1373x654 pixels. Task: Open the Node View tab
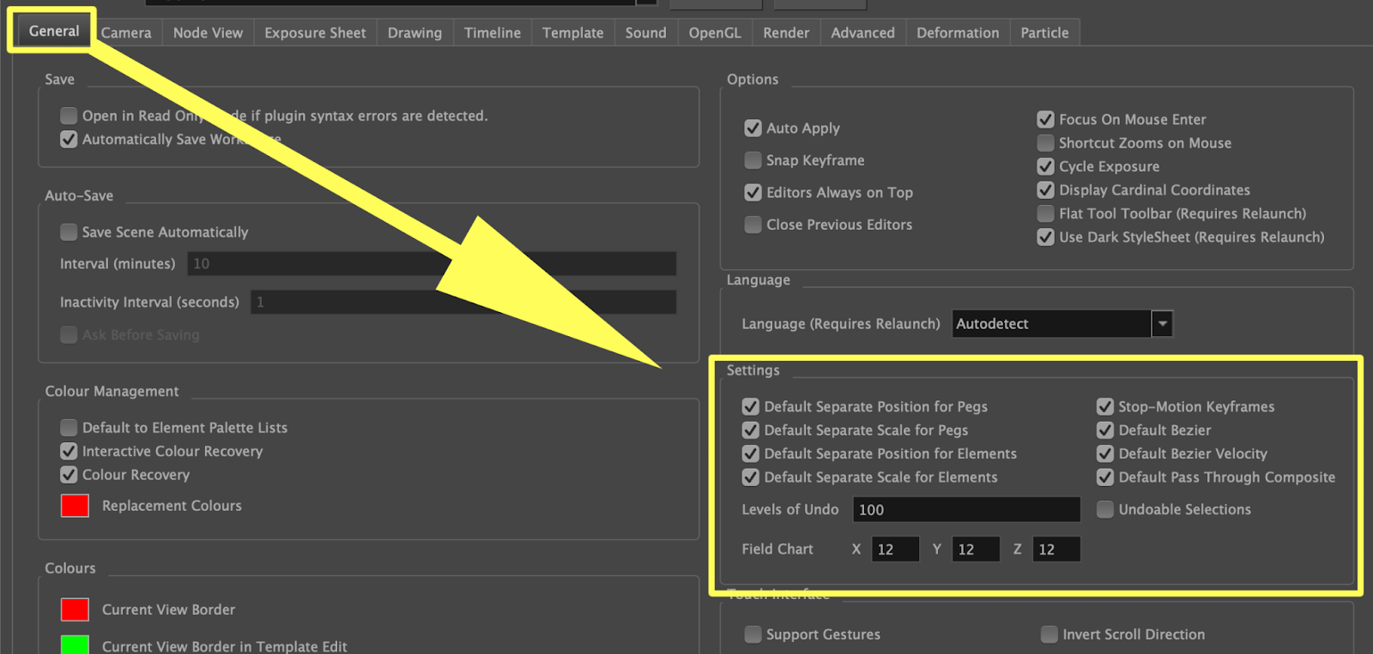tap(208, 33)
